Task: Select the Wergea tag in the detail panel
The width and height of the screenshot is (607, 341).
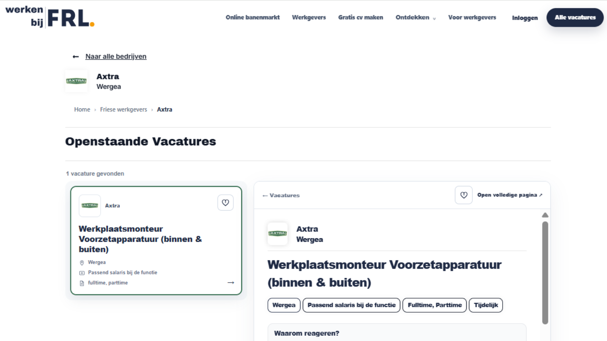Action: pyautogui.click(x=284, y=305)
